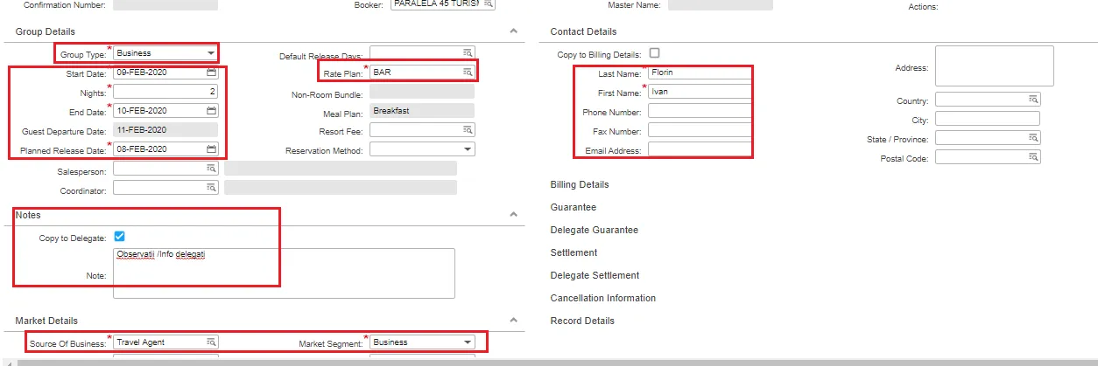Open Group Type dropdown
The height and width of the screenshot is (366, 1098).
click(211, 53)
